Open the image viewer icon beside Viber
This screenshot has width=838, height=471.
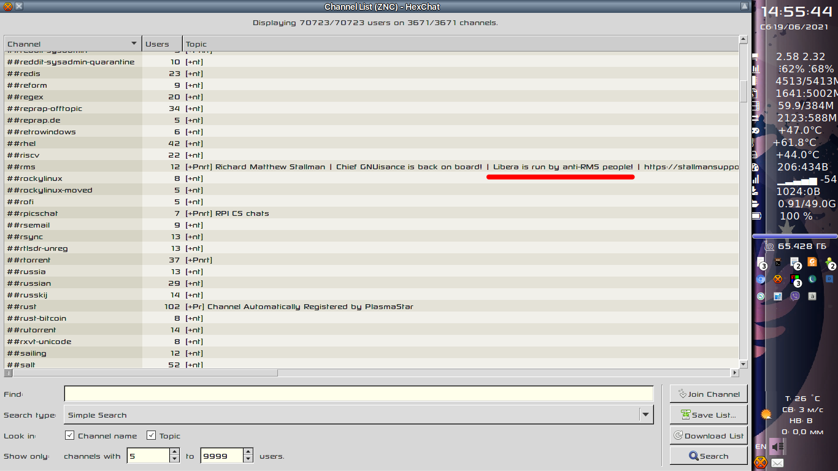coord(778,296)
